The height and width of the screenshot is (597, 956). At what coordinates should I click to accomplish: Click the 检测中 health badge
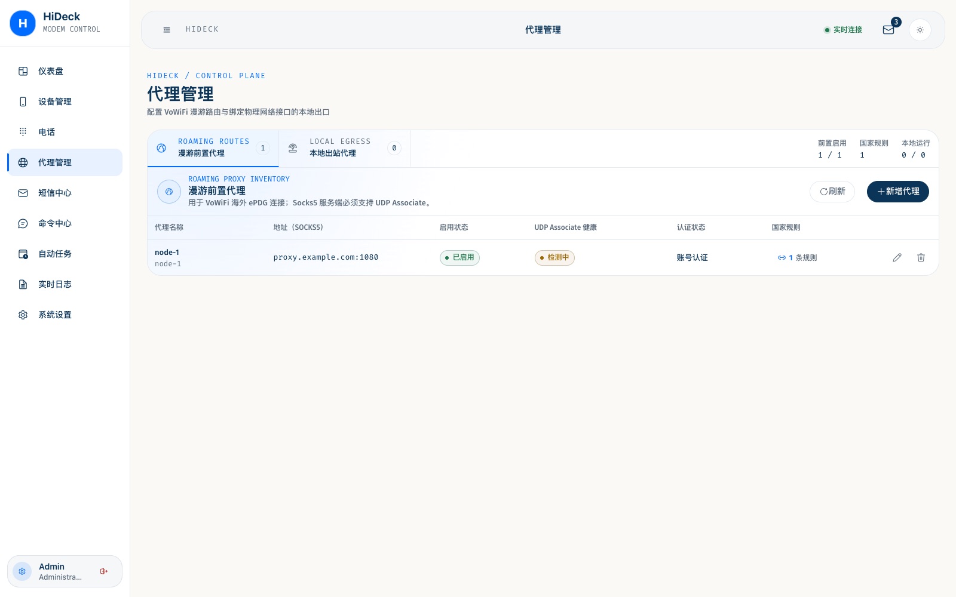point(554,257)
